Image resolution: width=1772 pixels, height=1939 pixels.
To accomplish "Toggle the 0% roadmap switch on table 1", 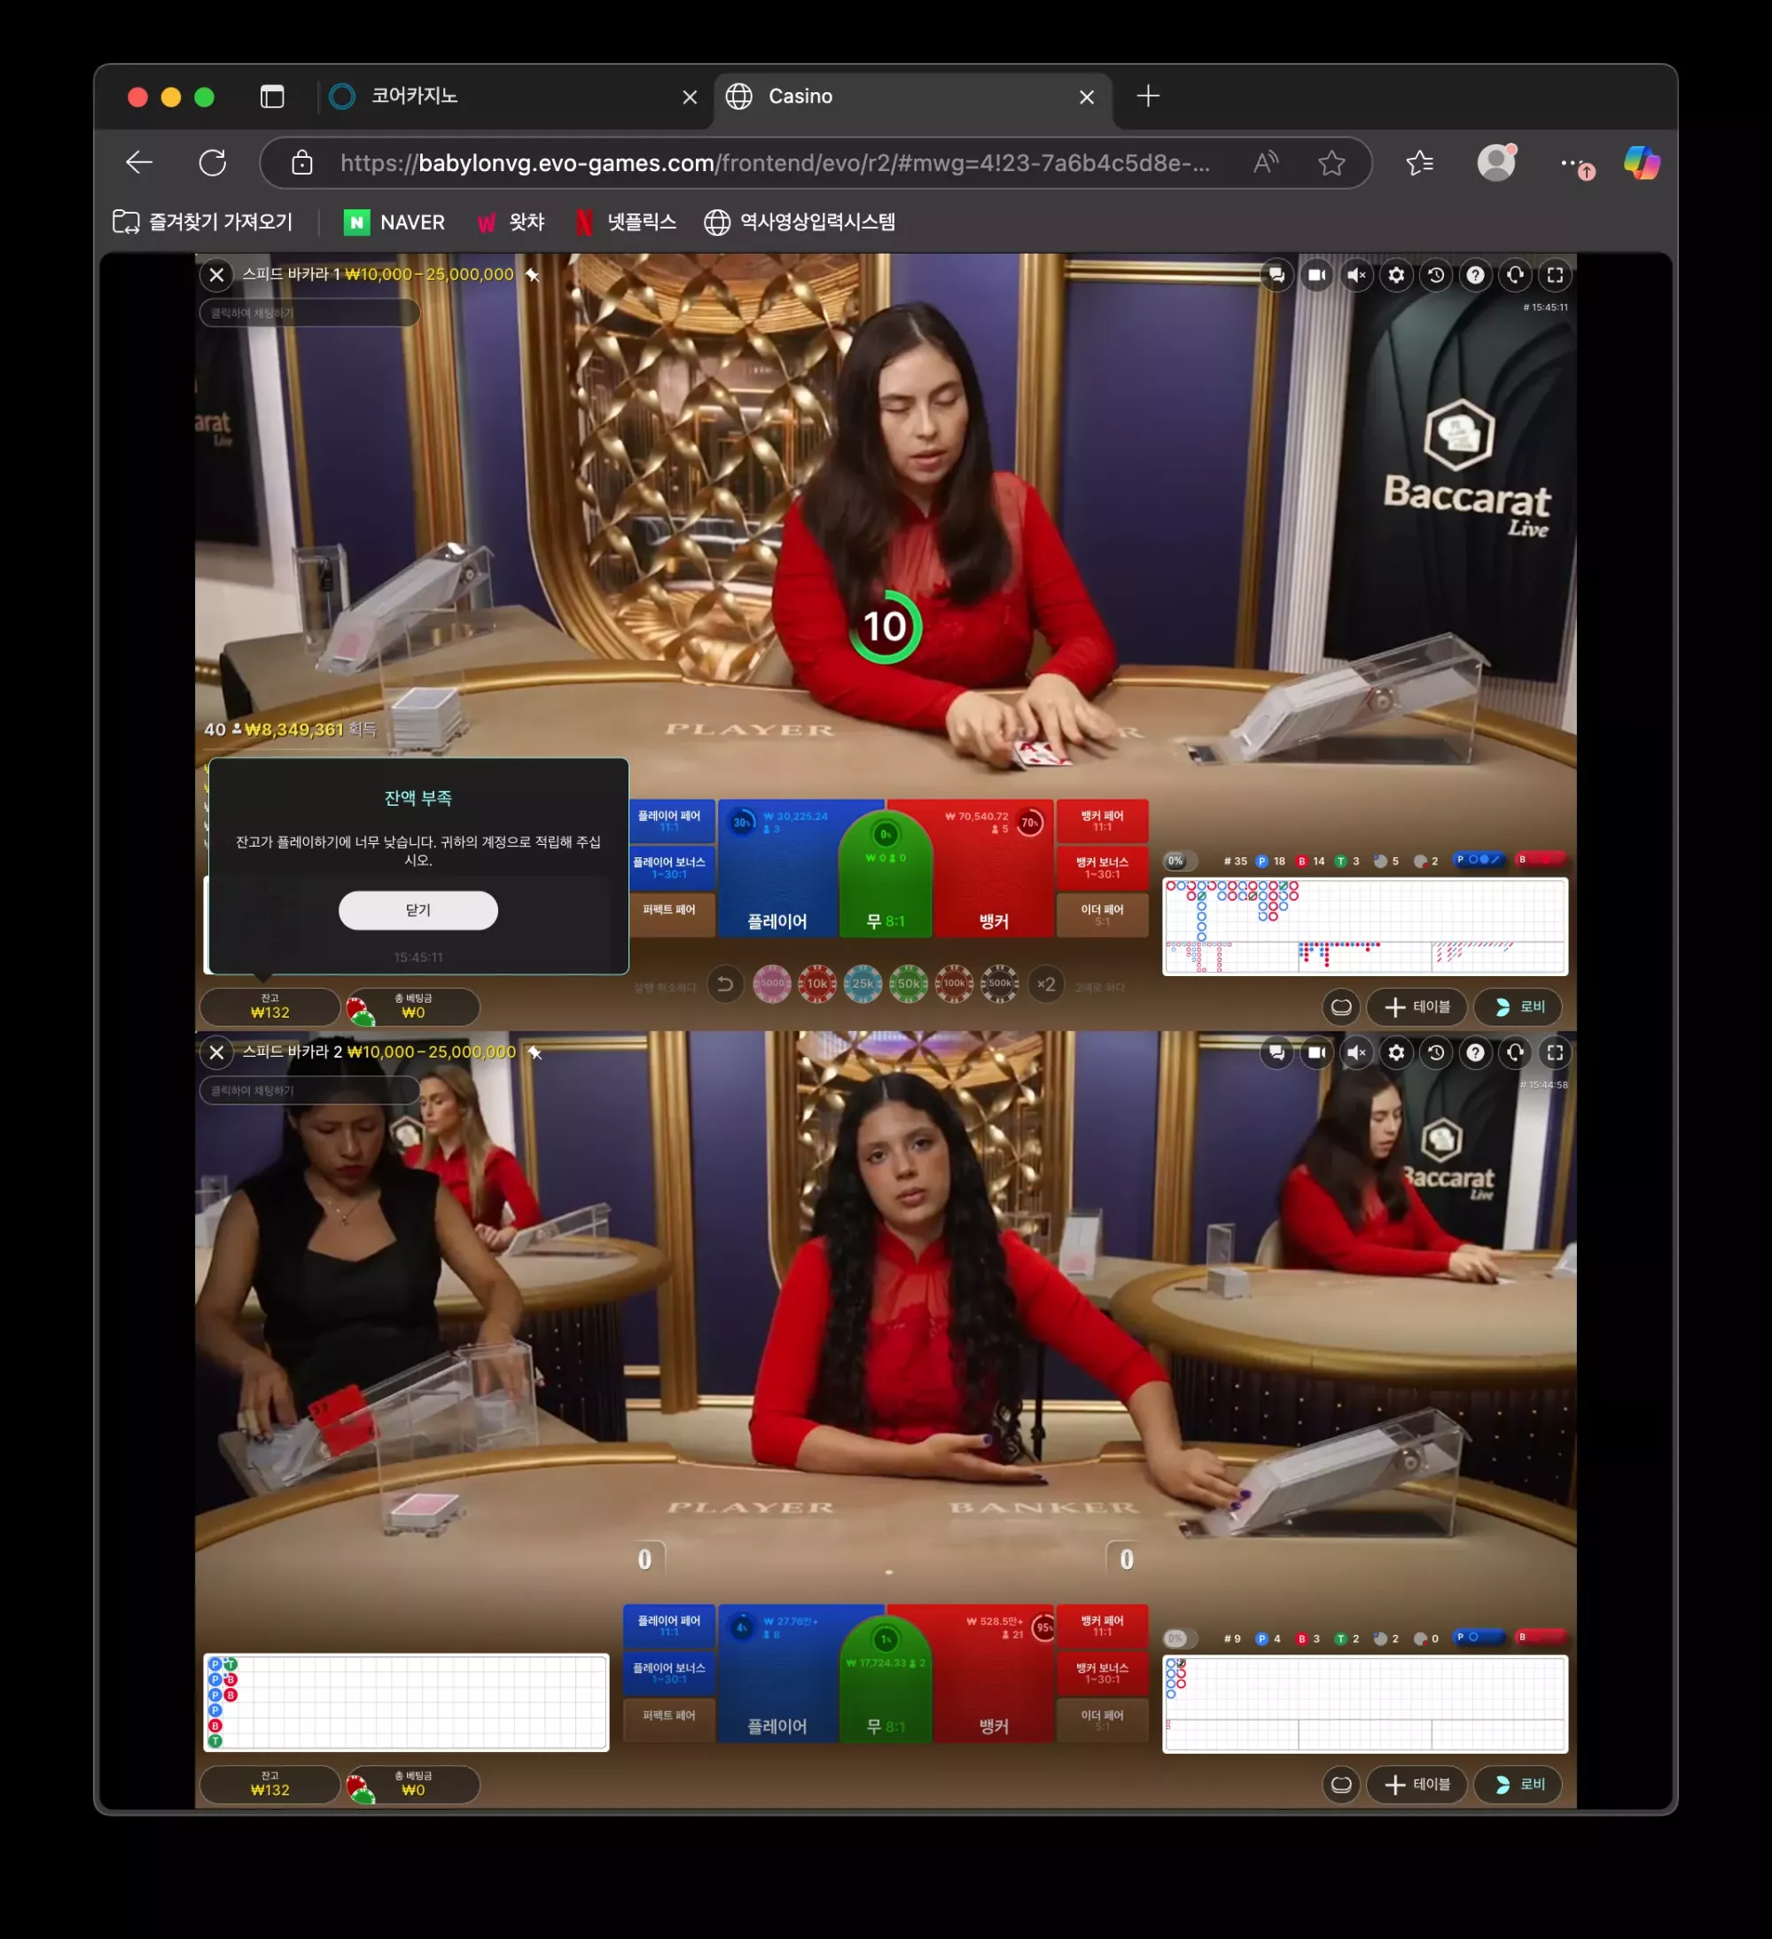I will pyautogui.click(x=1180, y=861).
